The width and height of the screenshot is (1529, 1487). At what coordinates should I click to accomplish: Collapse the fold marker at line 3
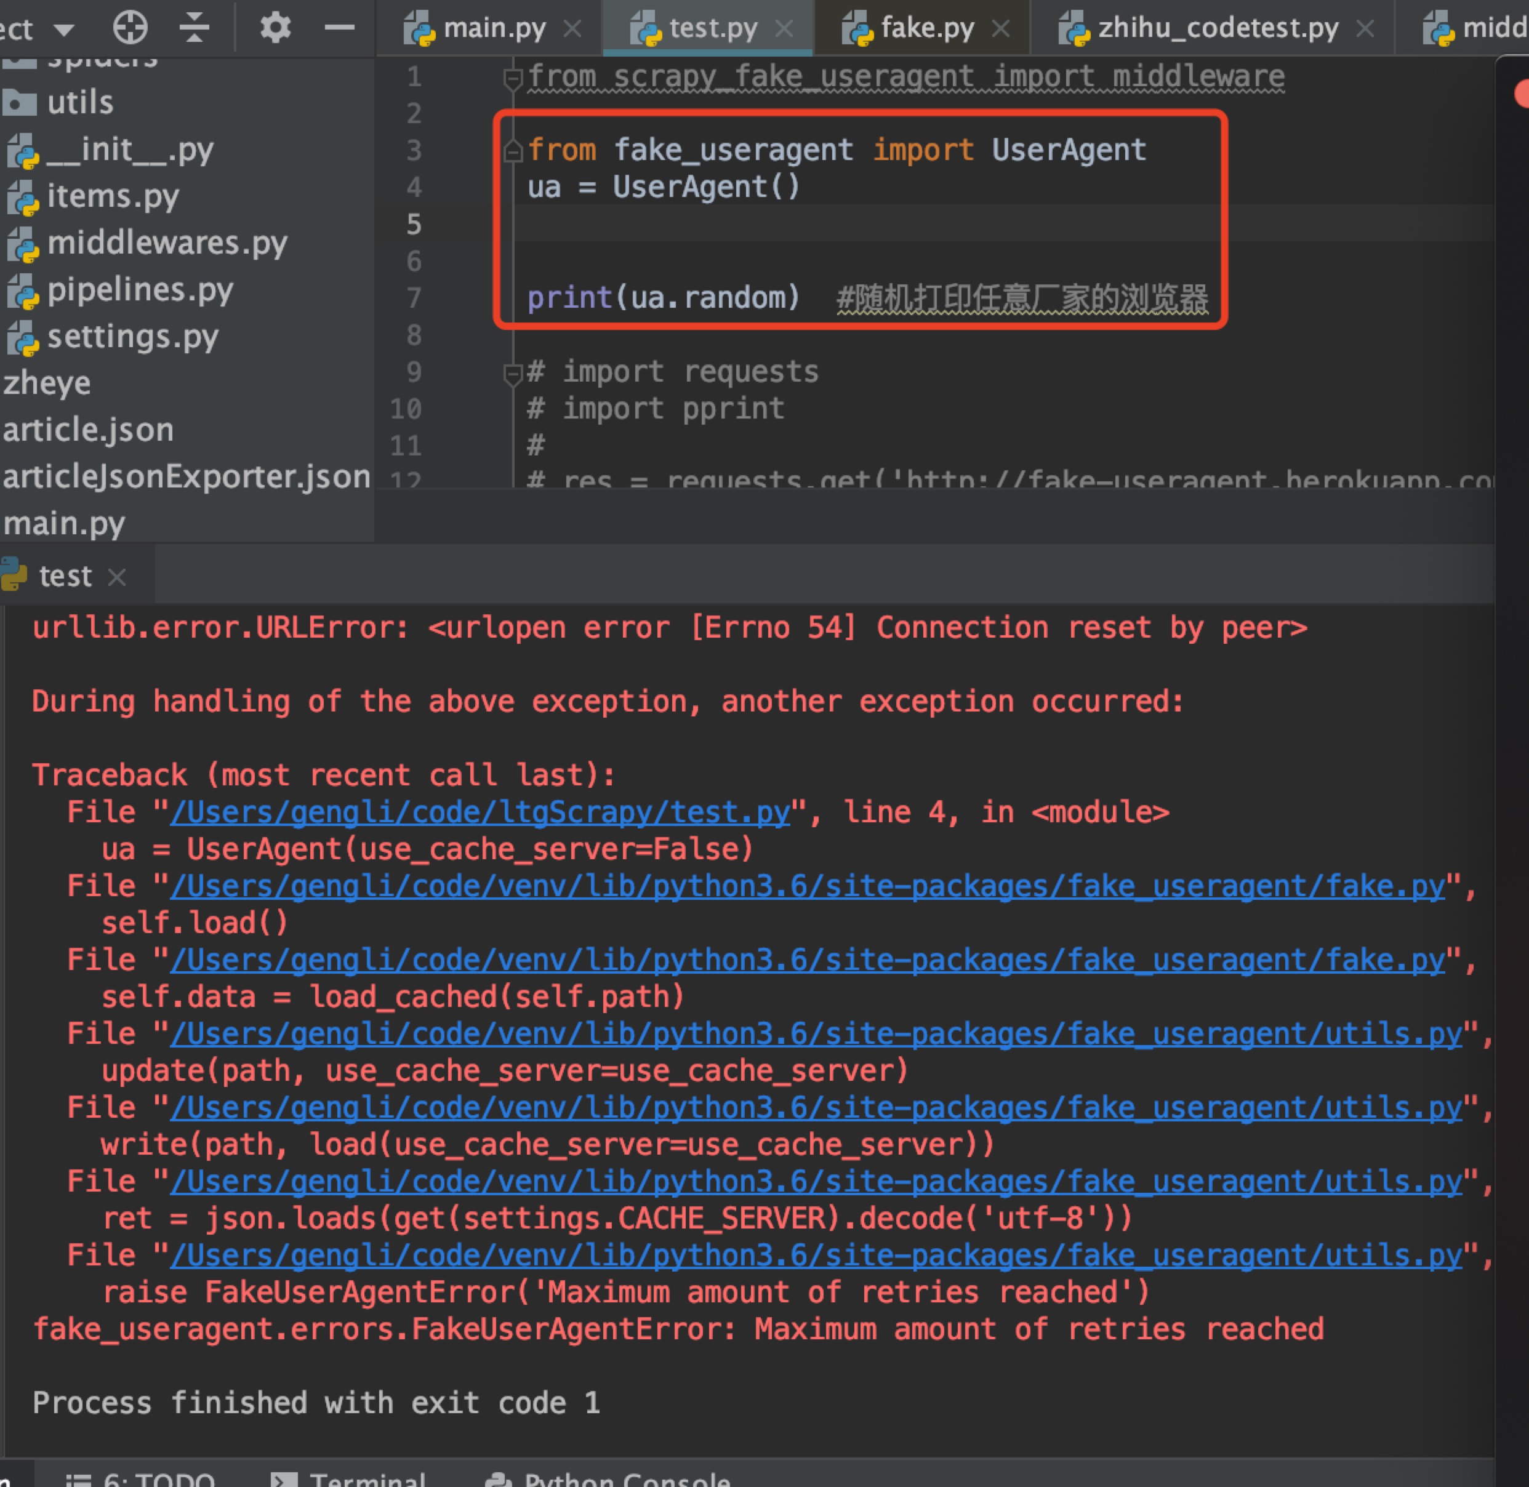pyautogui.click(x=513, y=151)
